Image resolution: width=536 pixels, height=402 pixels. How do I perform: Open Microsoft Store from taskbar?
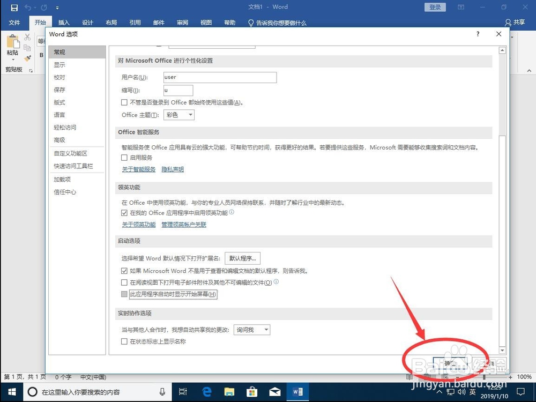point(252,392)
